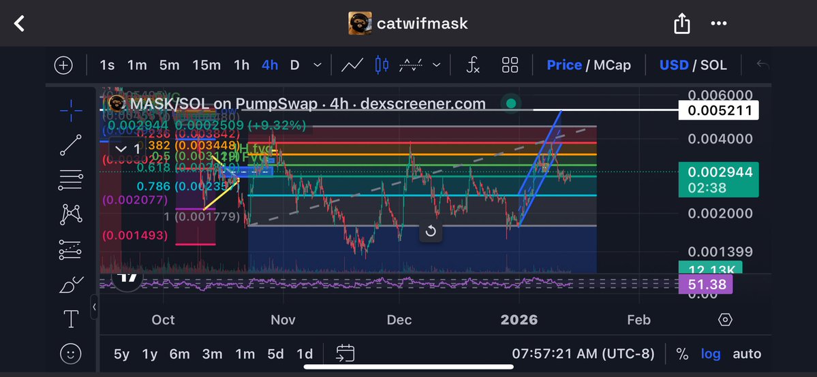Viewport: 817px width, 377px height.
Task: Select the 4h timeframe
Action: click(270, 65)
